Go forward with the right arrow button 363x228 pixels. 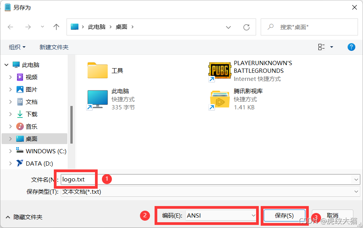pyautogui.click(x=28, y=27)
